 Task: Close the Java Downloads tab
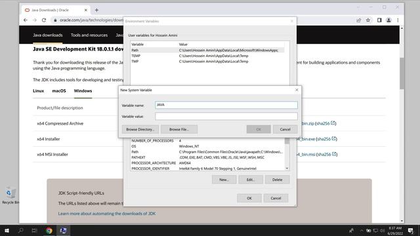86,10
